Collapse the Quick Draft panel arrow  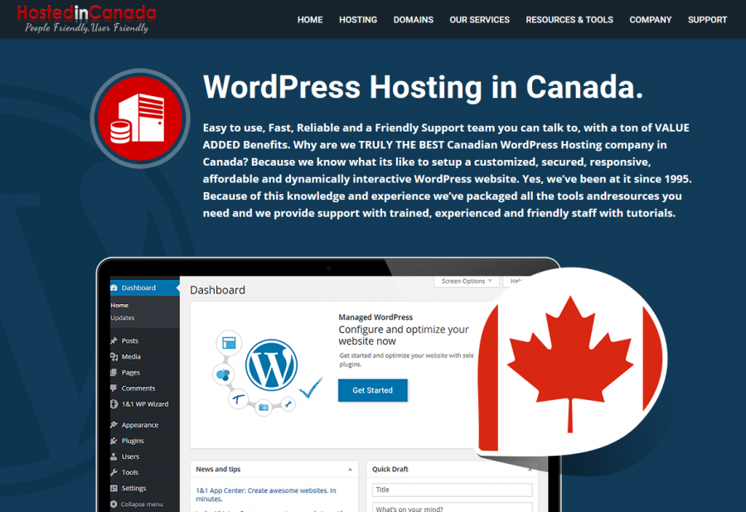coord(530,469)
